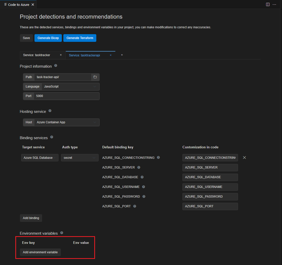The image size is (282, 265).
Task: Click Generate Bicep button
Action: click(x=48, y=38)
